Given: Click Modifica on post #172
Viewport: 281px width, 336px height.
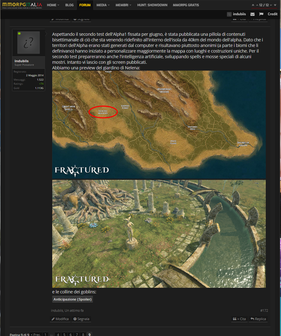Looking at the screenshot, I should pyautogui.click(x=60, y=319).
